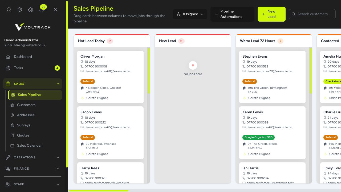Click email icon on Jacob Evans card

coord(82,127)
